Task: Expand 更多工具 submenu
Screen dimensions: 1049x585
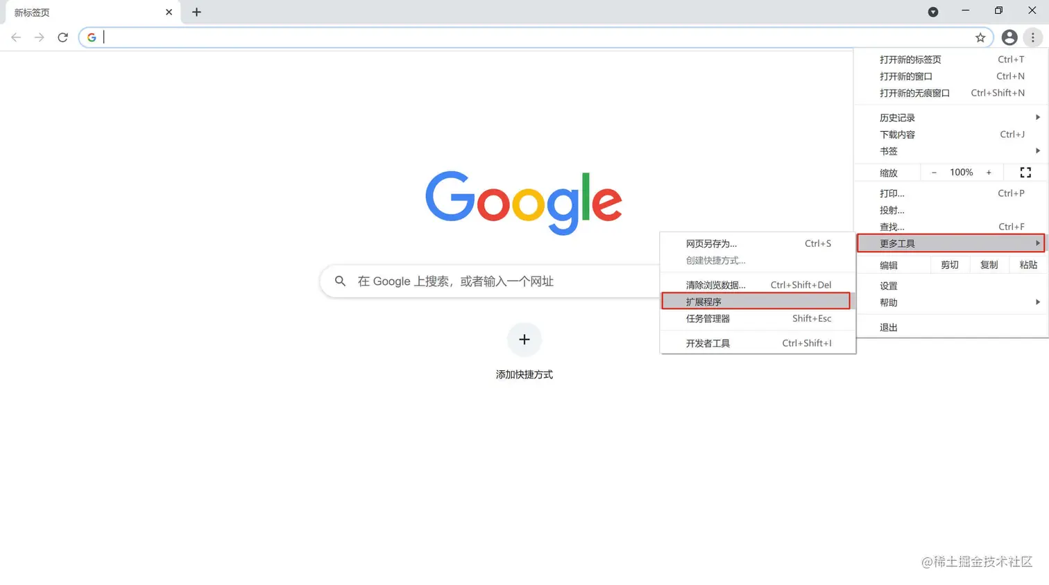Action: point(951,243)
